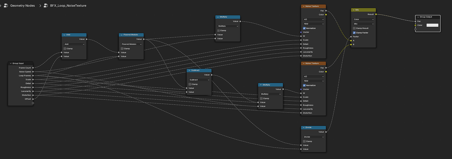Screen dimensions: 452x159
Task: Select the lower Noise Texture node header
Action: tap(313, 63)
